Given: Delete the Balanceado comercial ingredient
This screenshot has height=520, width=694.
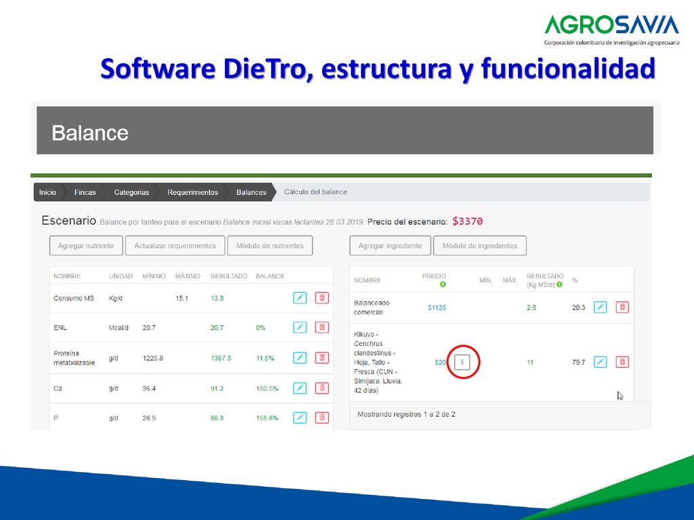Looking at the screenshot, I should tap(622, 307).
